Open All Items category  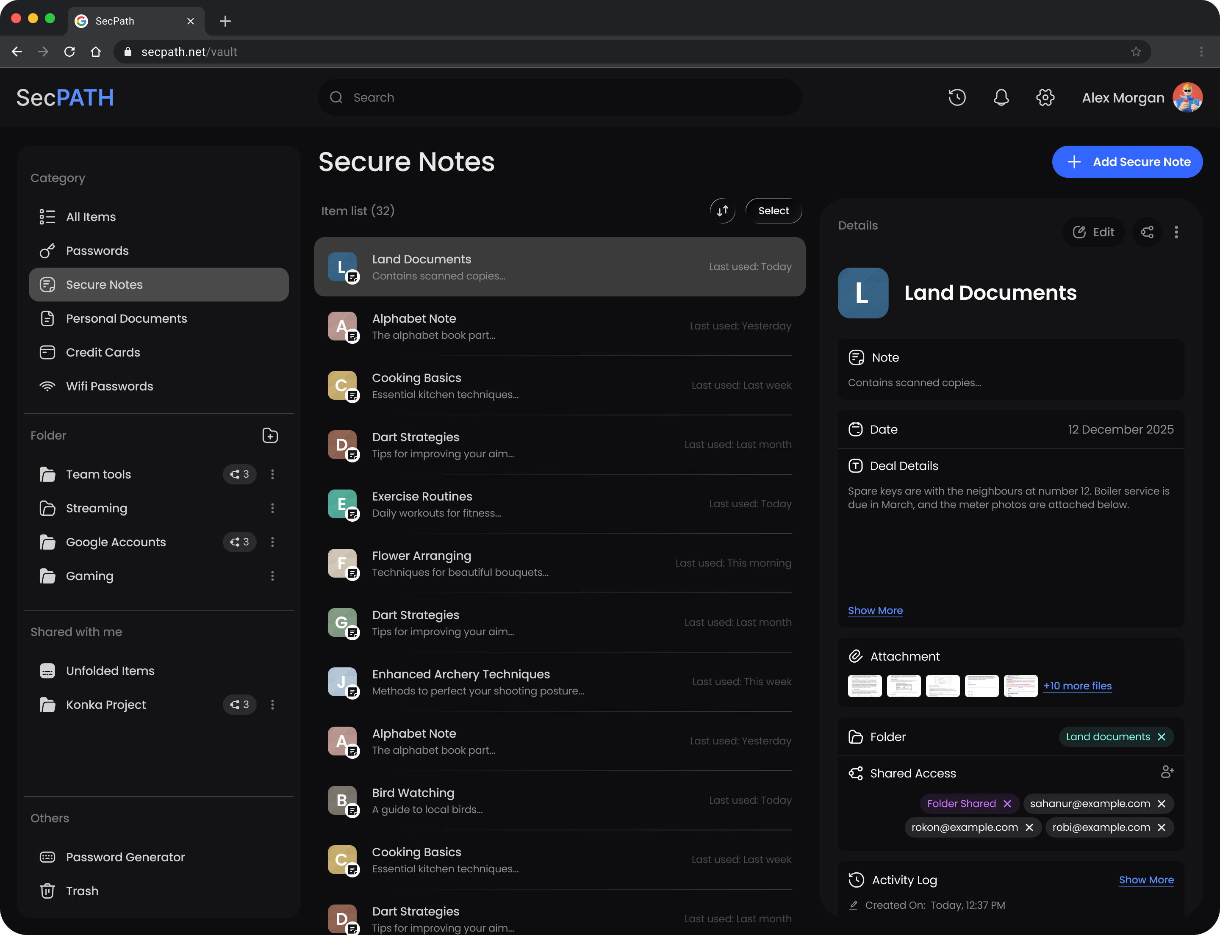[159, 217]
